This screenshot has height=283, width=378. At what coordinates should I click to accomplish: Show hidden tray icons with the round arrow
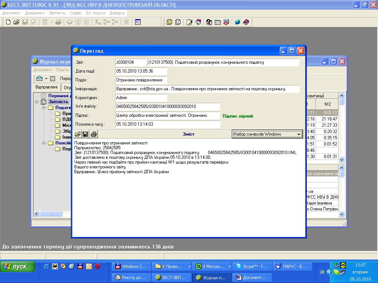pos(329,272)
